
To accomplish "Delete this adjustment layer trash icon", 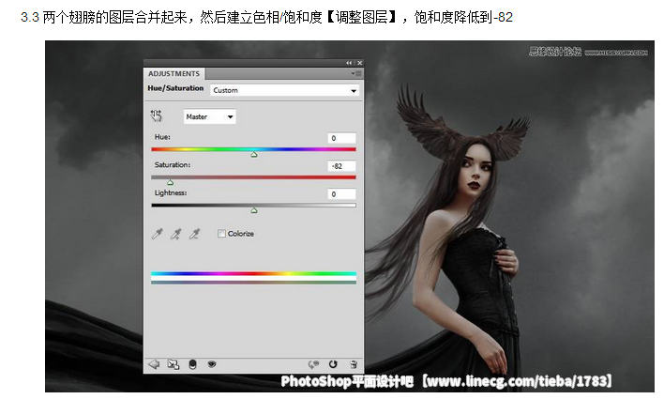I will [x=354, y=364].
